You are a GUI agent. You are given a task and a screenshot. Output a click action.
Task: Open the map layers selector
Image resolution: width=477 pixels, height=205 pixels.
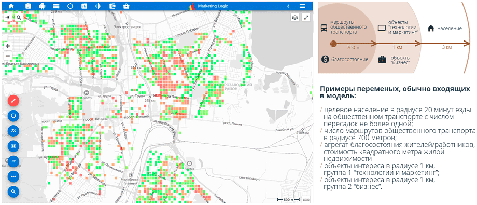(294, 18)
